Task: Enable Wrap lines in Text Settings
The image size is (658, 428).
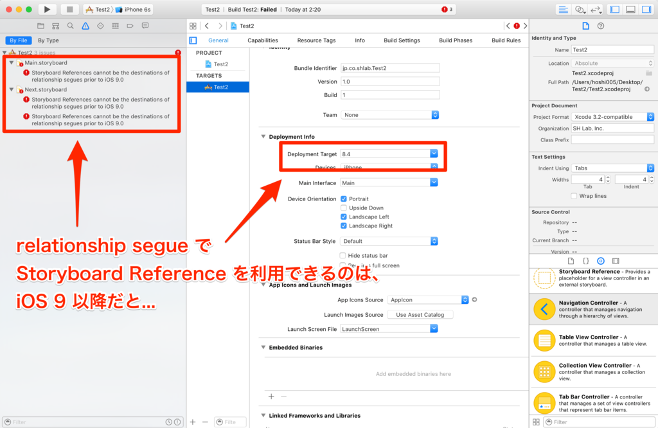Action: point(574,196)
